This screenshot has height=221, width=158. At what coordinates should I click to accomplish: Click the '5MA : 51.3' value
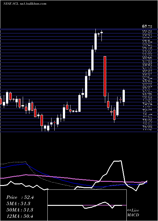pos(18,204)
